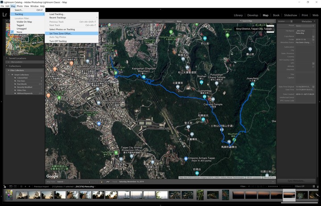Click the Sync Metadata button

tap(296, 181)
